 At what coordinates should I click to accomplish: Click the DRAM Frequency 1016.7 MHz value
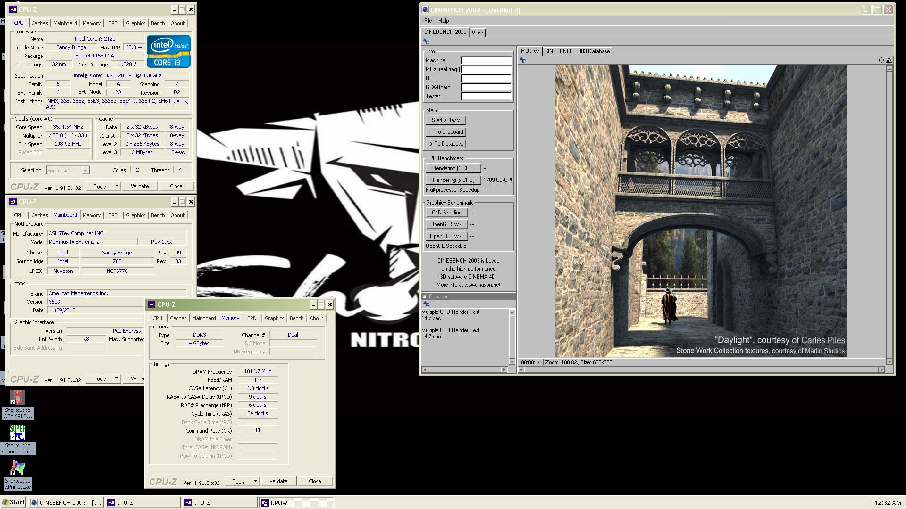point(258,372)
